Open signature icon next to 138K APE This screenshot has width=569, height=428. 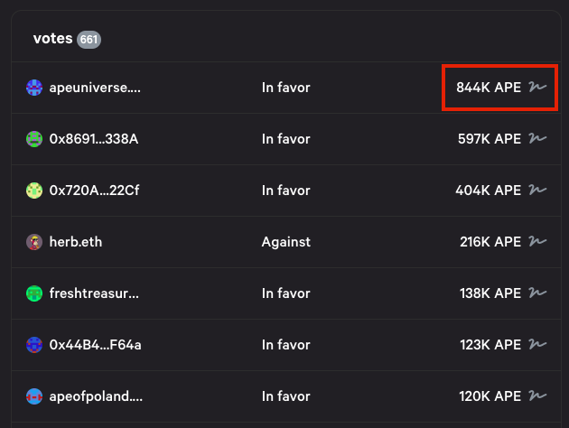537,293
